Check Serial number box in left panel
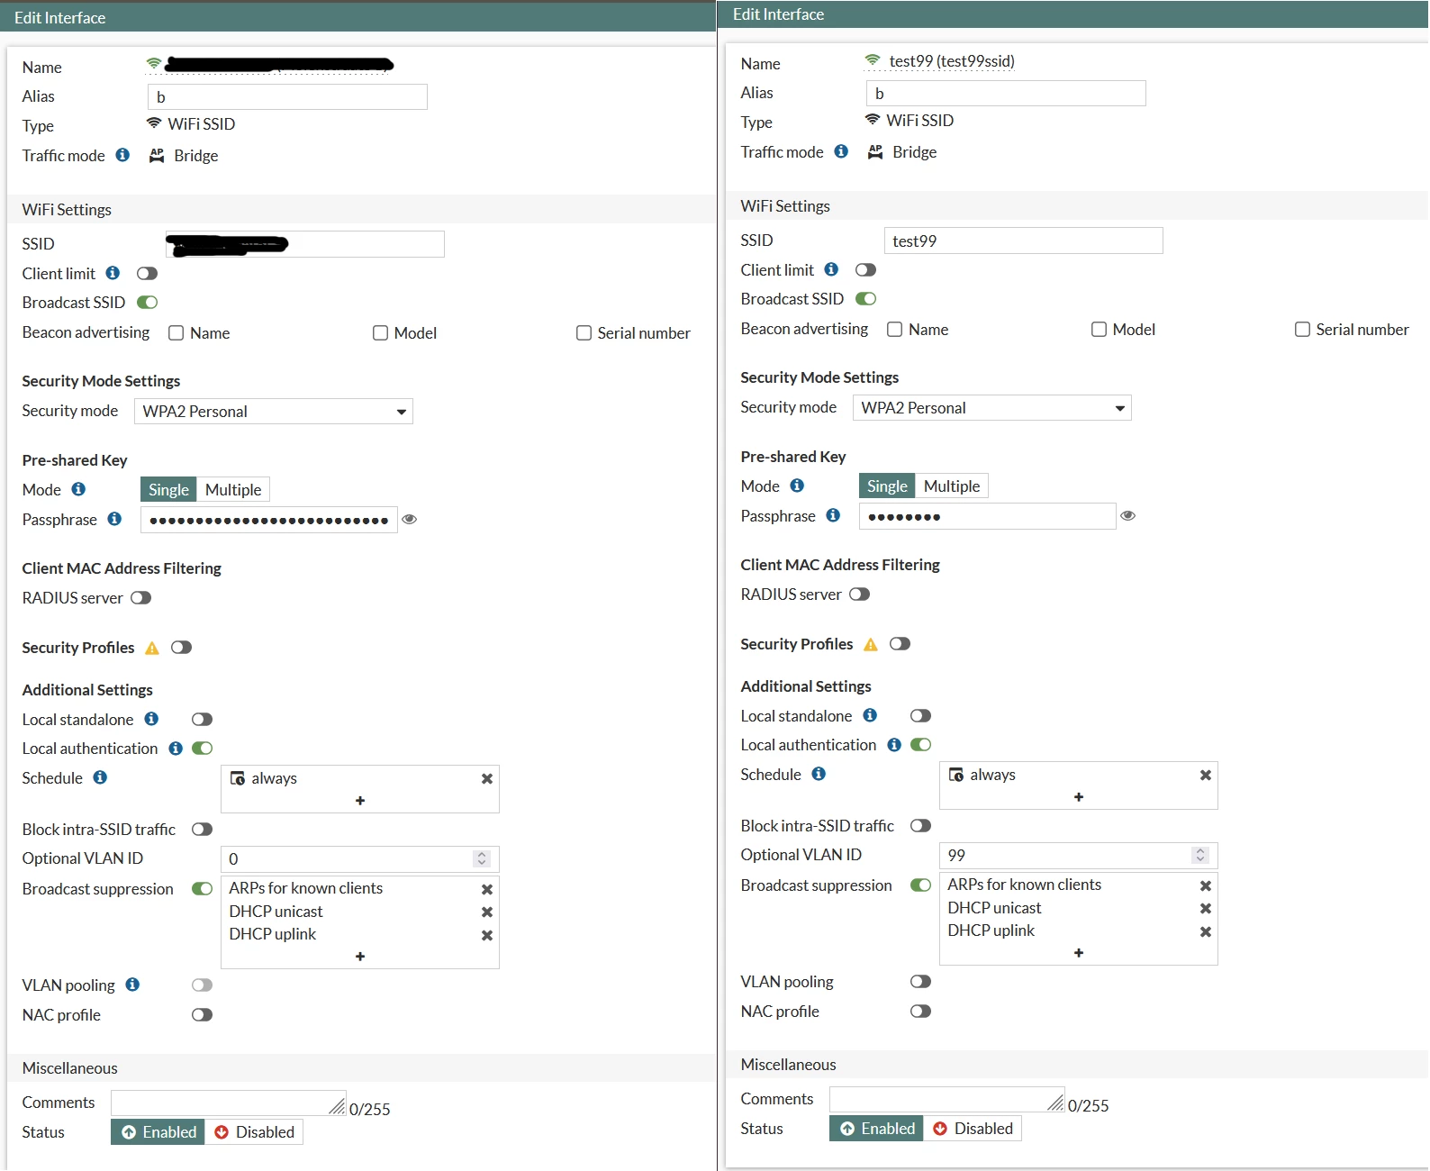The height and width of the screenshot is (1171, 1430). pos(584,333)
